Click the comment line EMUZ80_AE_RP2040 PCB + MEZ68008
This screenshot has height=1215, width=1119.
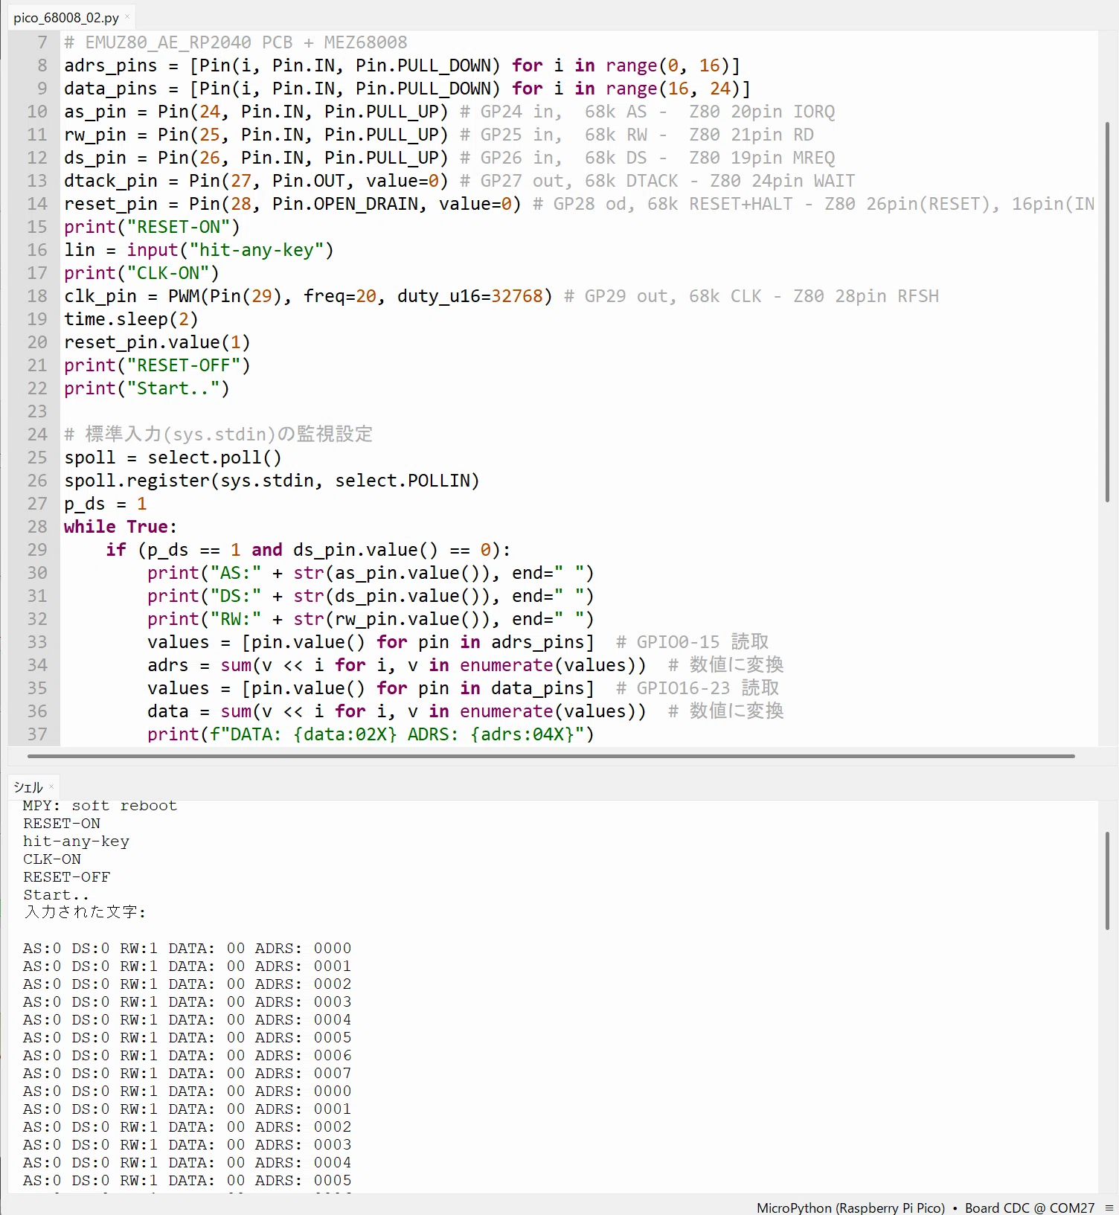click(236, 42)
